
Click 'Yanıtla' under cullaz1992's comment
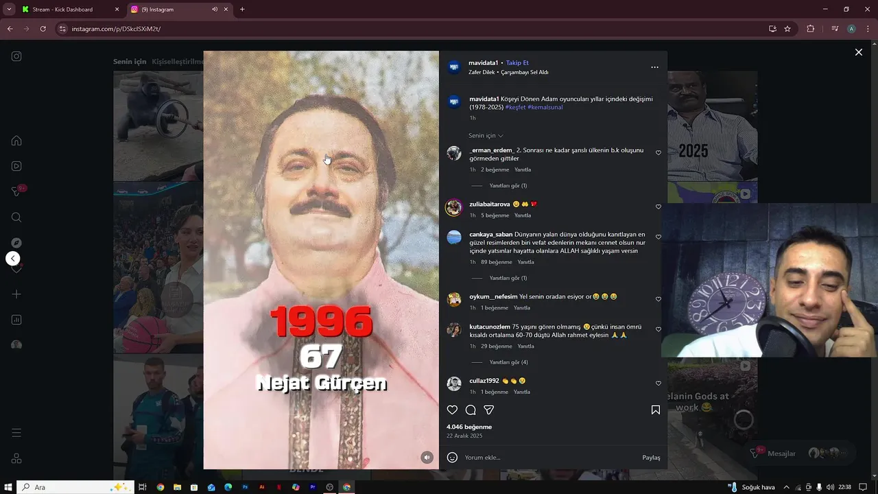pos(522,392)
